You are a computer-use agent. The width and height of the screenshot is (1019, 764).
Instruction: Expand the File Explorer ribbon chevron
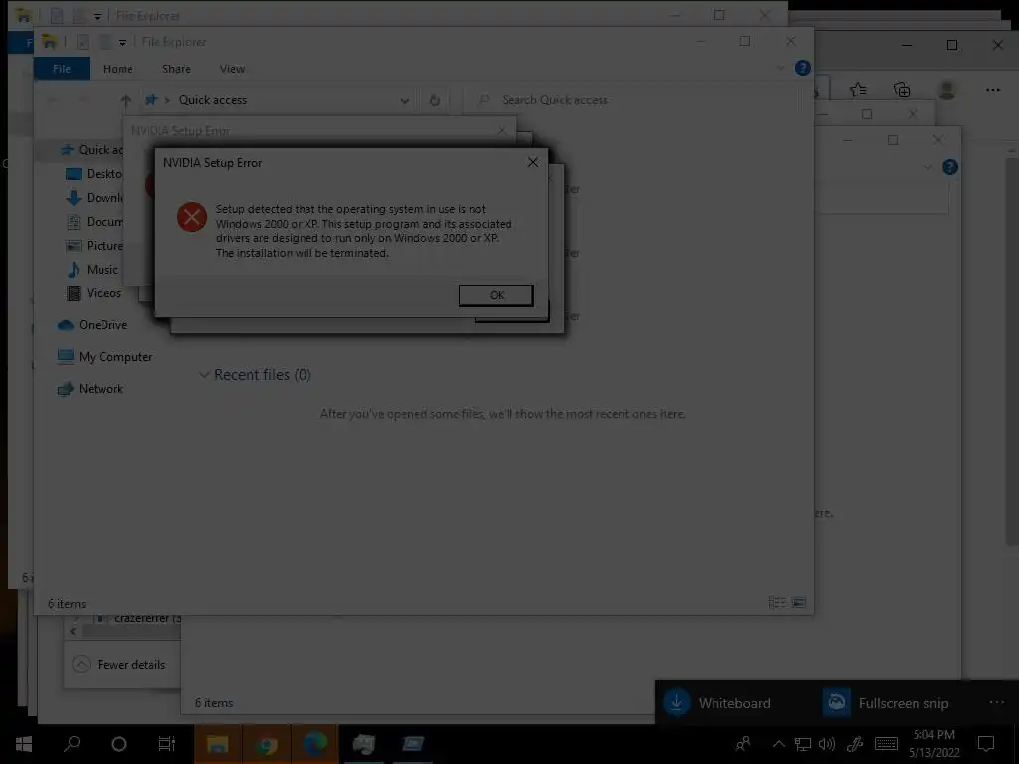pos(780,68)
